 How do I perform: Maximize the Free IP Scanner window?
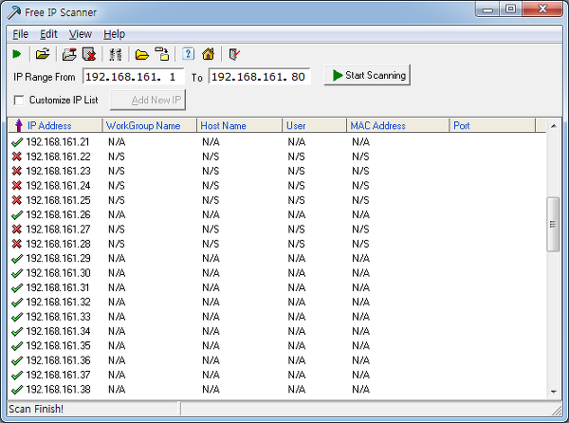(511, 9)
